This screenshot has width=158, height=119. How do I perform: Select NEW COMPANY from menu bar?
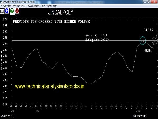pyautogui.click(x=33, y=6)
